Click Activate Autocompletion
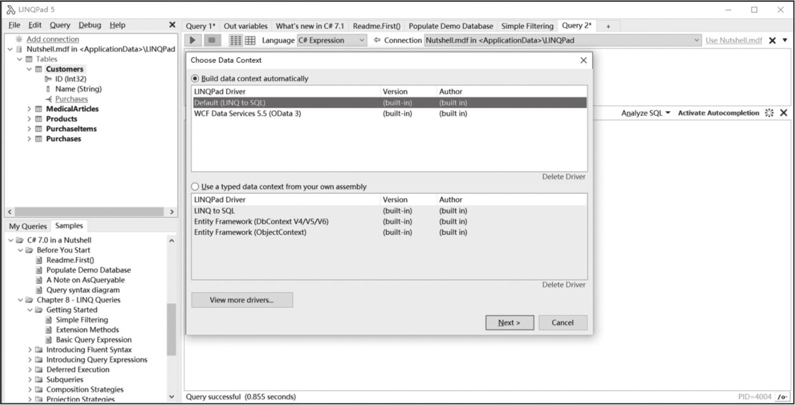 point(718,113)
